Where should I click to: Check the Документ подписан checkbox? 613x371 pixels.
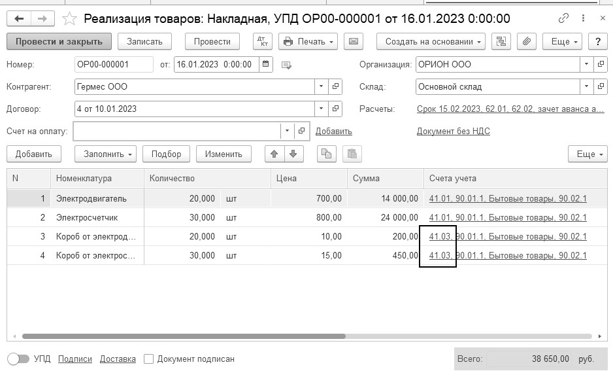click(x=148, y=359)
